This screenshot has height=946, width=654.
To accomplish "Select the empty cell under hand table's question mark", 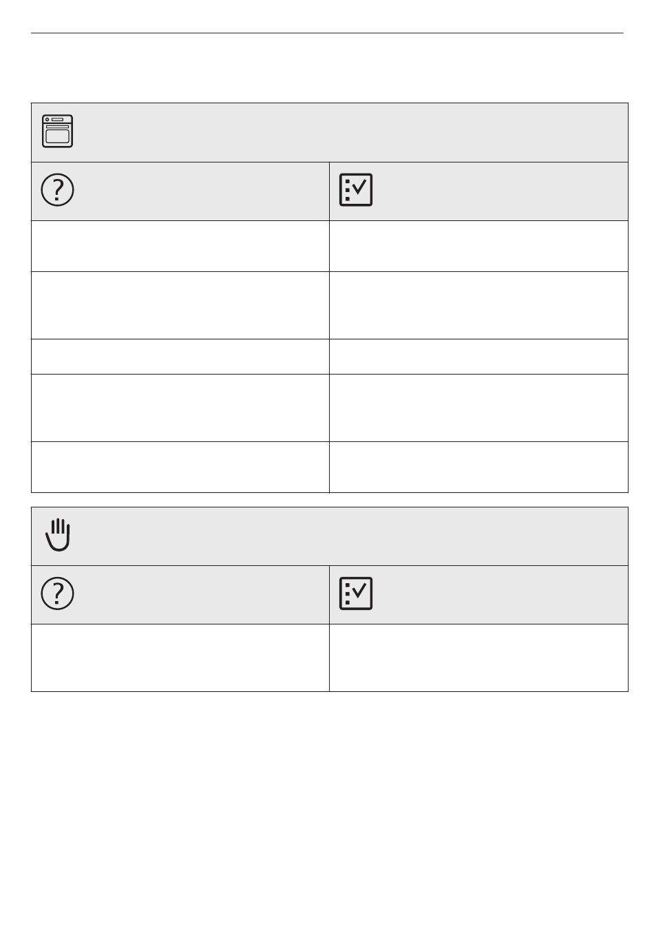I will pyautogui.click(x=180, y=658).
